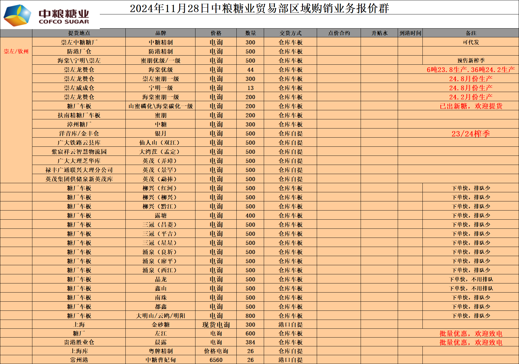
Task: Select the 6560 price cell
Action: 216,360
